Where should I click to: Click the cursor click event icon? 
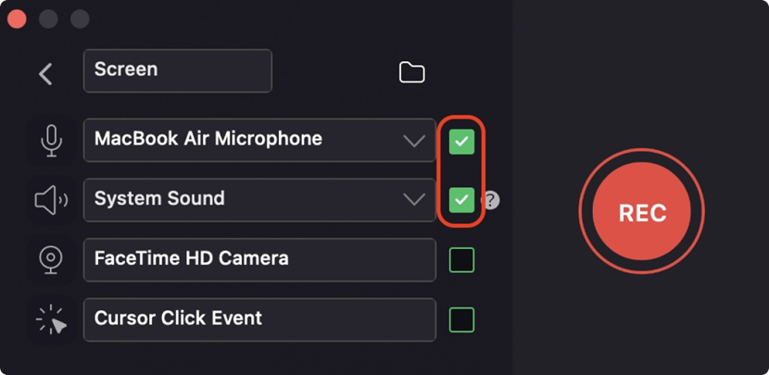(51, 319)
